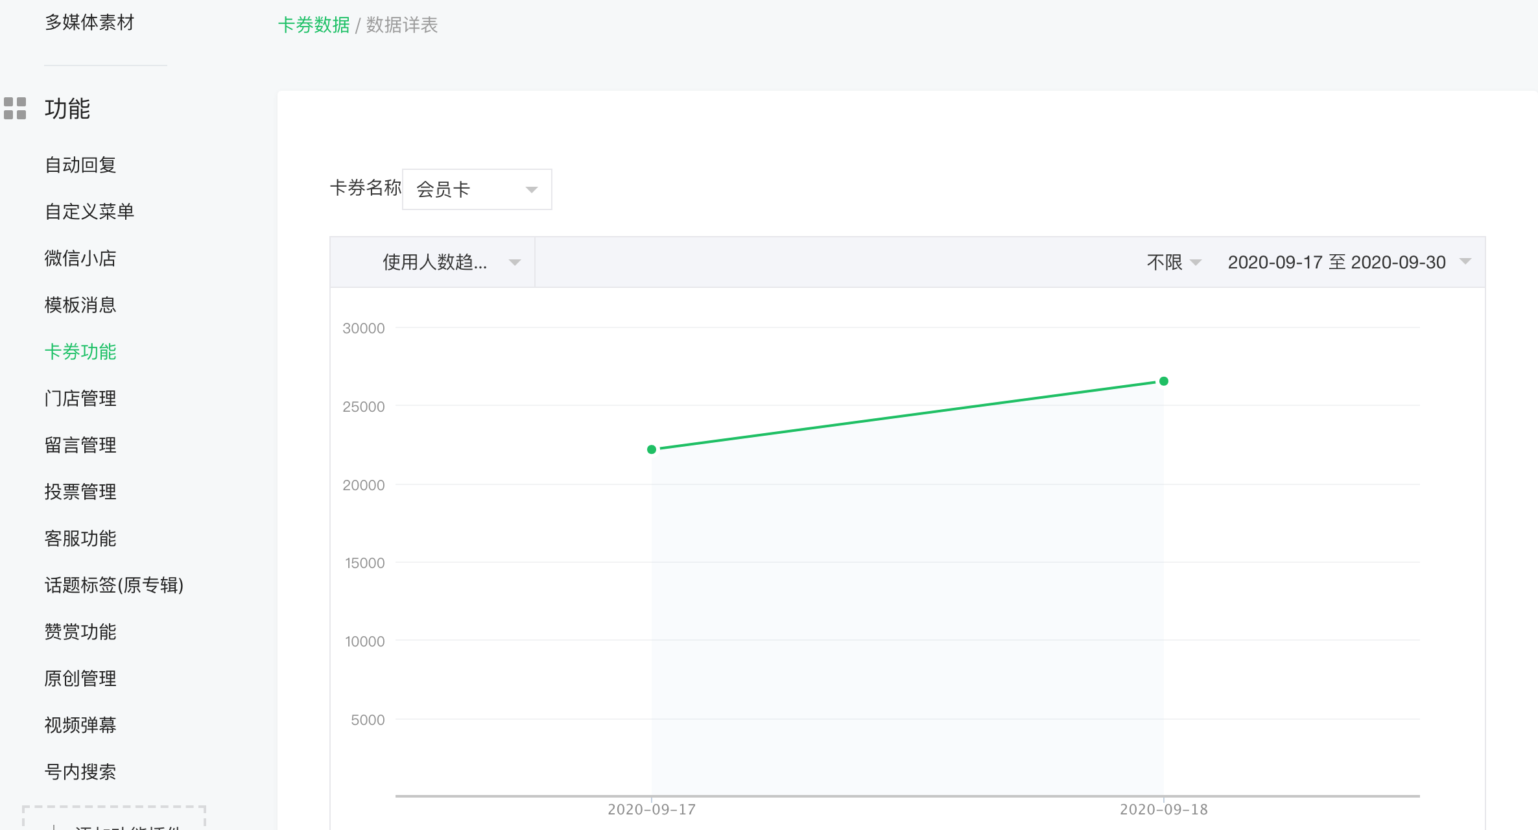Select the 卡券功能 sidebar item
Image resolution: width=1538 pixels, height=830 pixels.
[x=80, y=351]
